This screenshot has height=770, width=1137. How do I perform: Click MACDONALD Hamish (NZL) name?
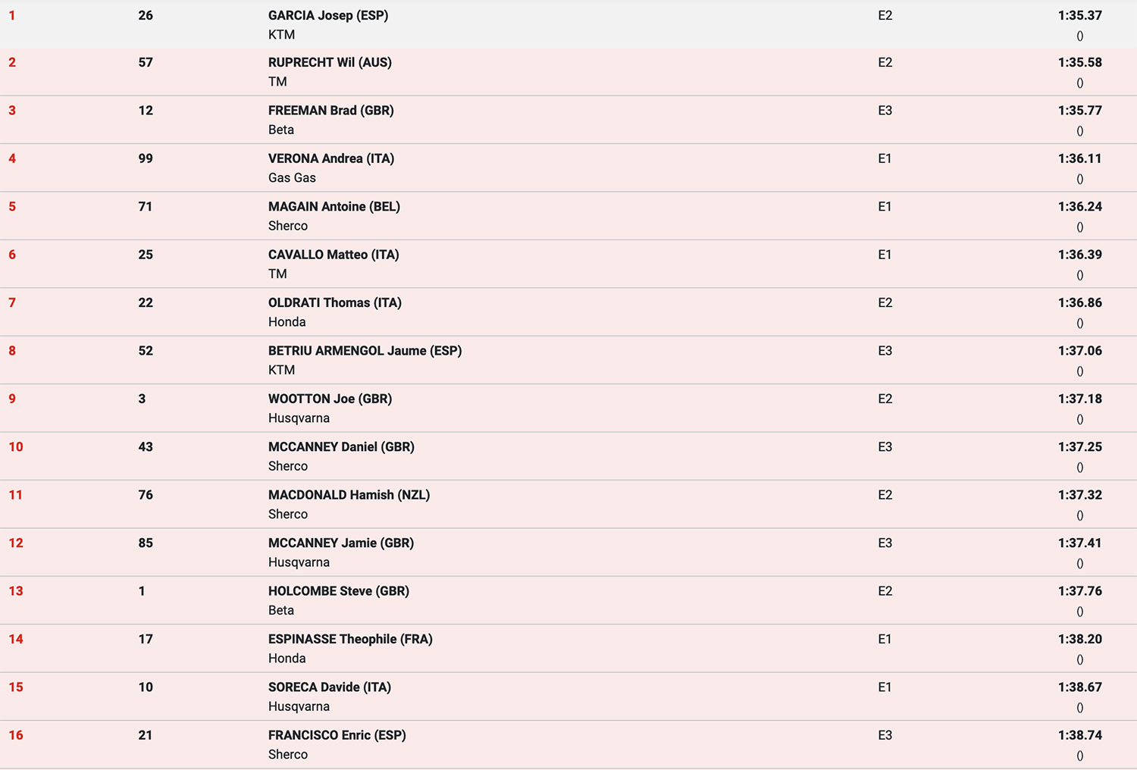click(349, 495)
